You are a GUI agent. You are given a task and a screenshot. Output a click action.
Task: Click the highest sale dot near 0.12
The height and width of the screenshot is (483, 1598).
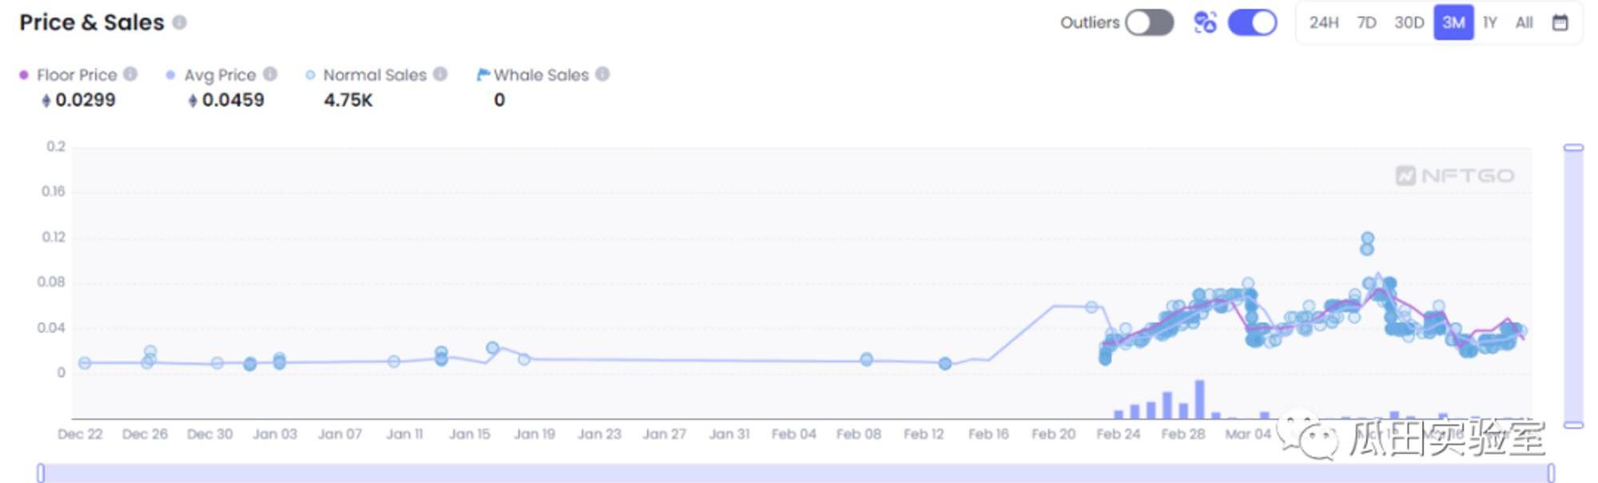point(1367,239)
